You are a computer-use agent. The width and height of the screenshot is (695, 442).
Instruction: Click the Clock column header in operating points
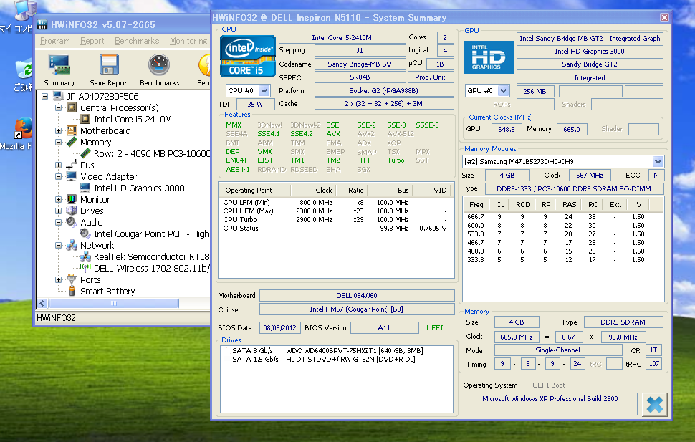(314, 190)
